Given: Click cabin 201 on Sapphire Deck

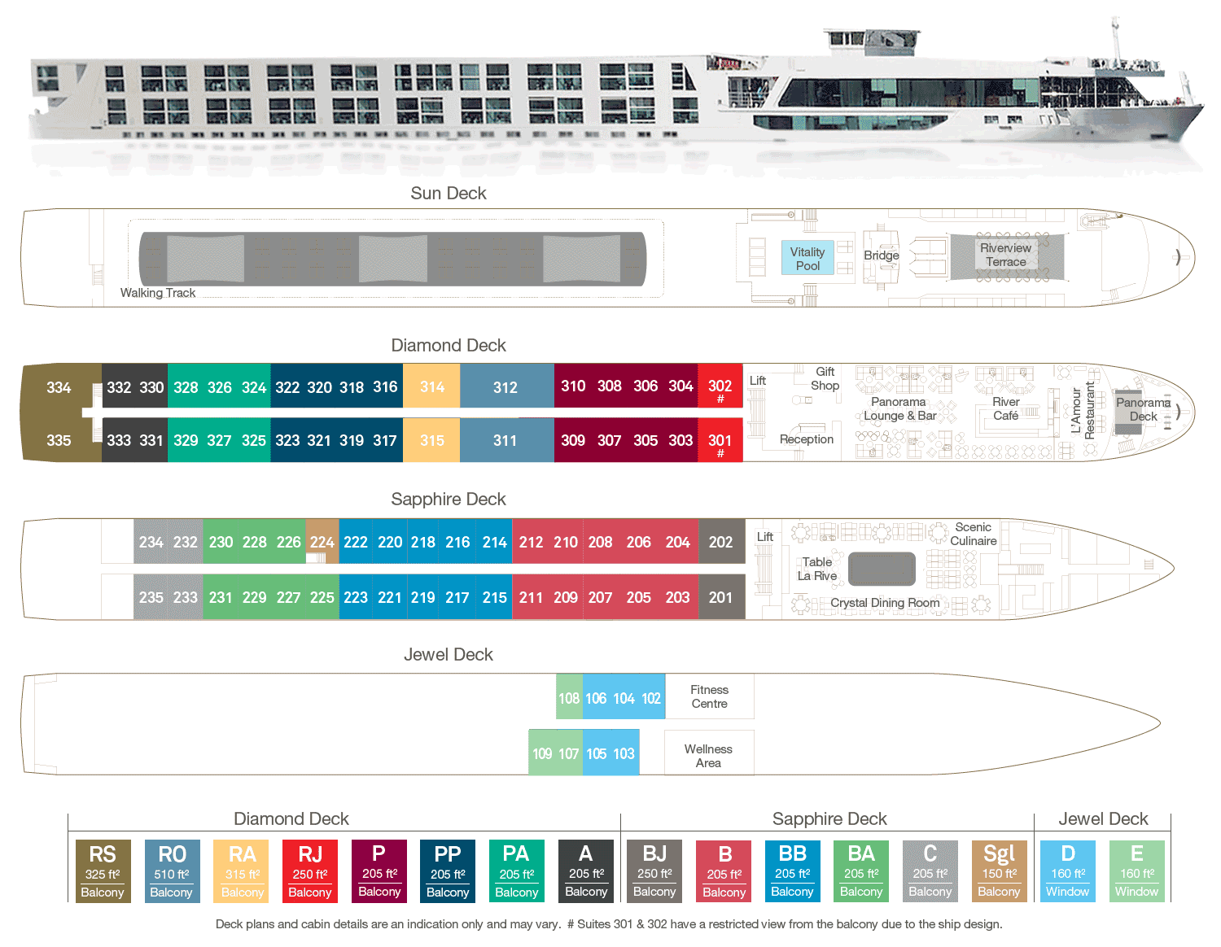Looking at the screenshot, I should [721, 597].
